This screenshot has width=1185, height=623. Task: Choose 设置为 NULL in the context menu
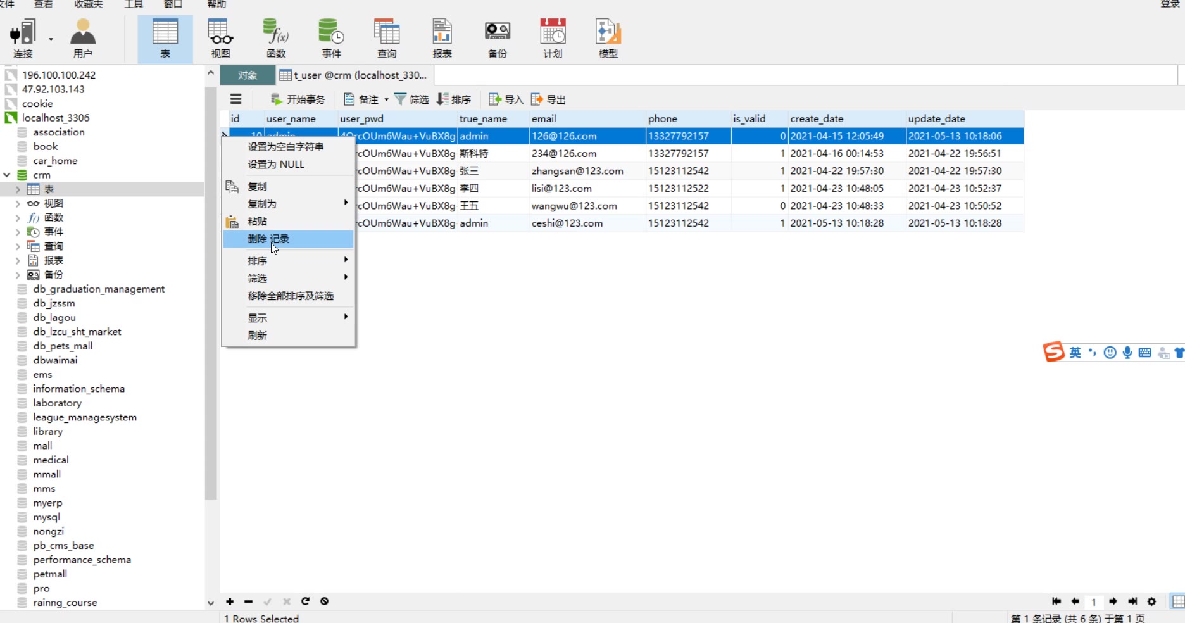pyautogui.click(x=288, y=164)
